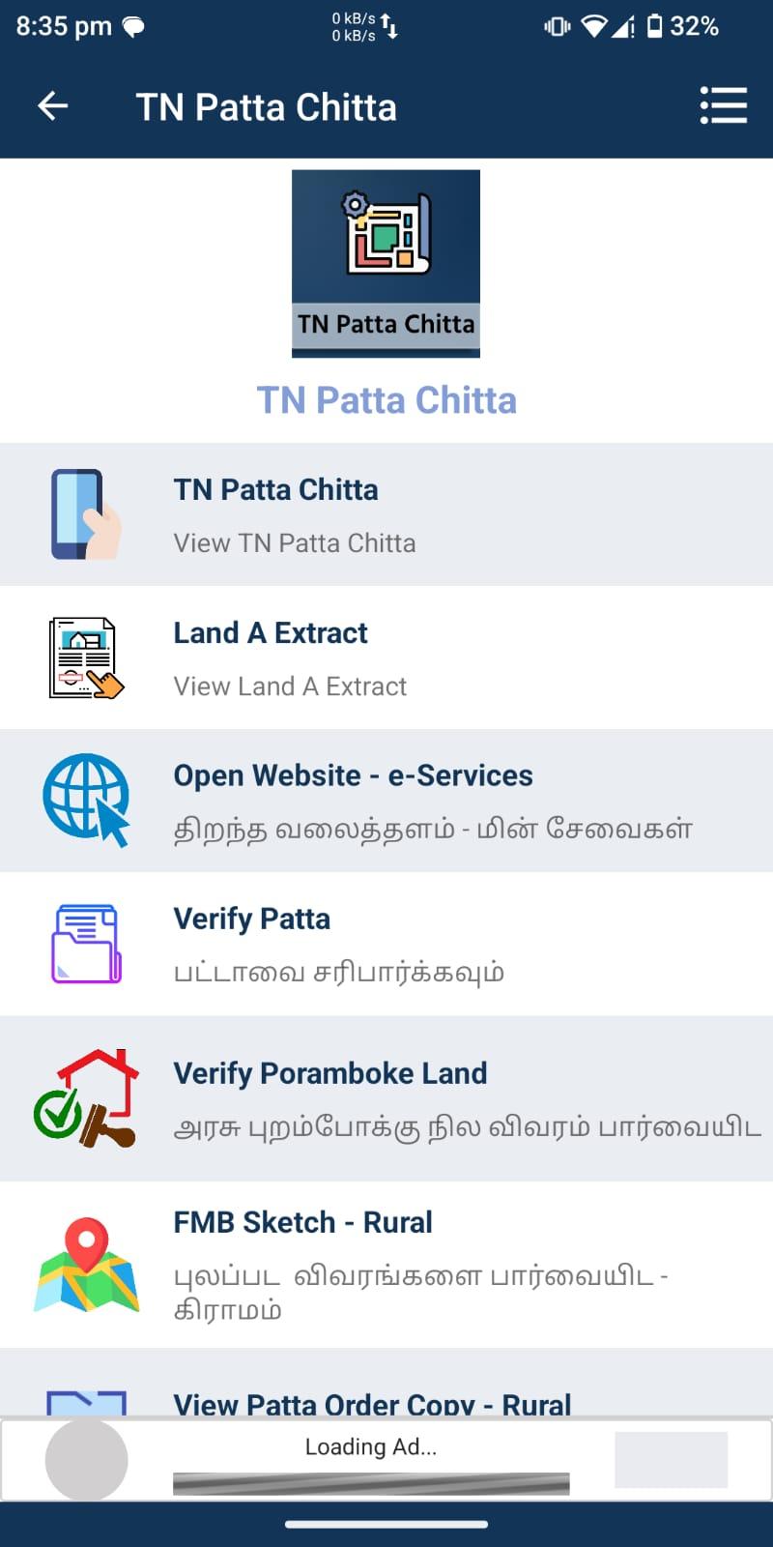The height and width of the screenshot is (1547, 773).
Task: Tap View TN Patta Chitta subtitle text
Action: pyautogui.click(x=295, y=543)
